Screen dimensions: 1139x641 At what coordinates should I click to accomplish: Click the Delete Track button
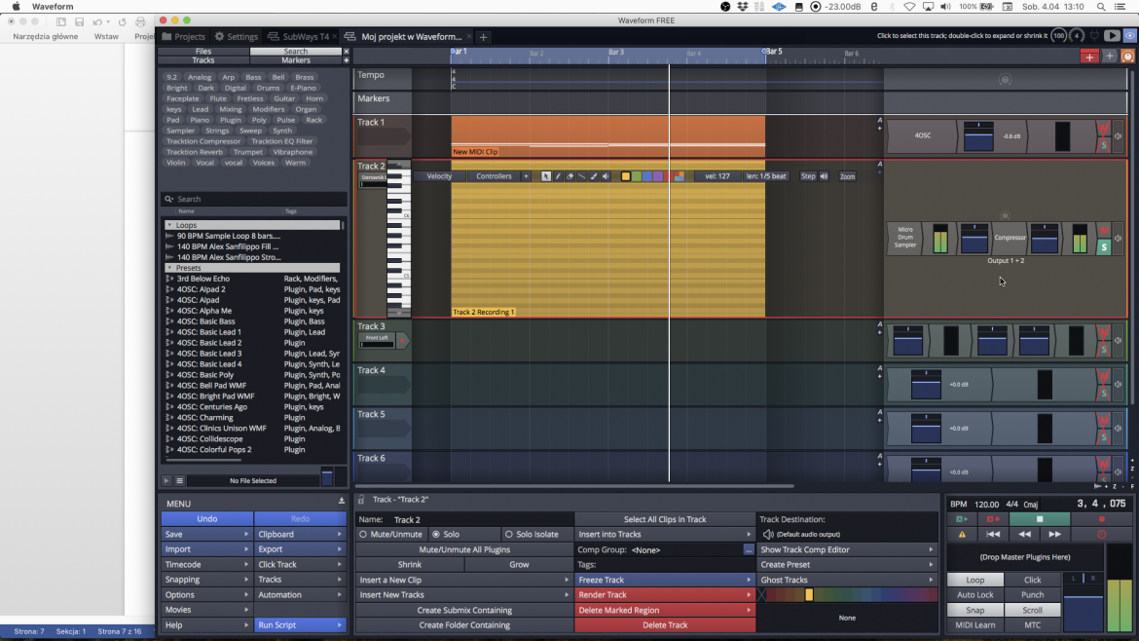665,625
